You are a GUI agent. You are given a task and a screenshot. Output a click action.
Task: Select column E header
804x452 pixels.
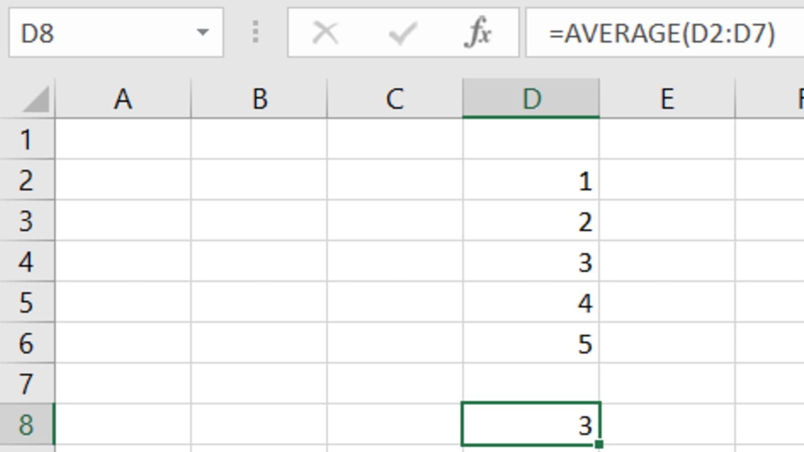pos(667,99)
